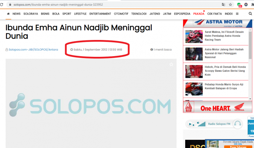Adjust the radio volume bars
Screen dimensions: 254x148
[202, 124]
